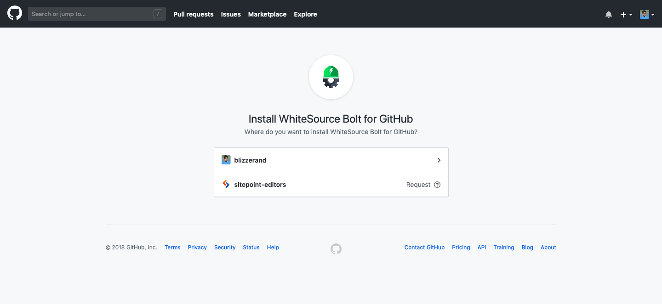Image resolution: width=662 pixels, height=304 pixels.
Task: Open the Pricing footer link
Action: (461, 248)
